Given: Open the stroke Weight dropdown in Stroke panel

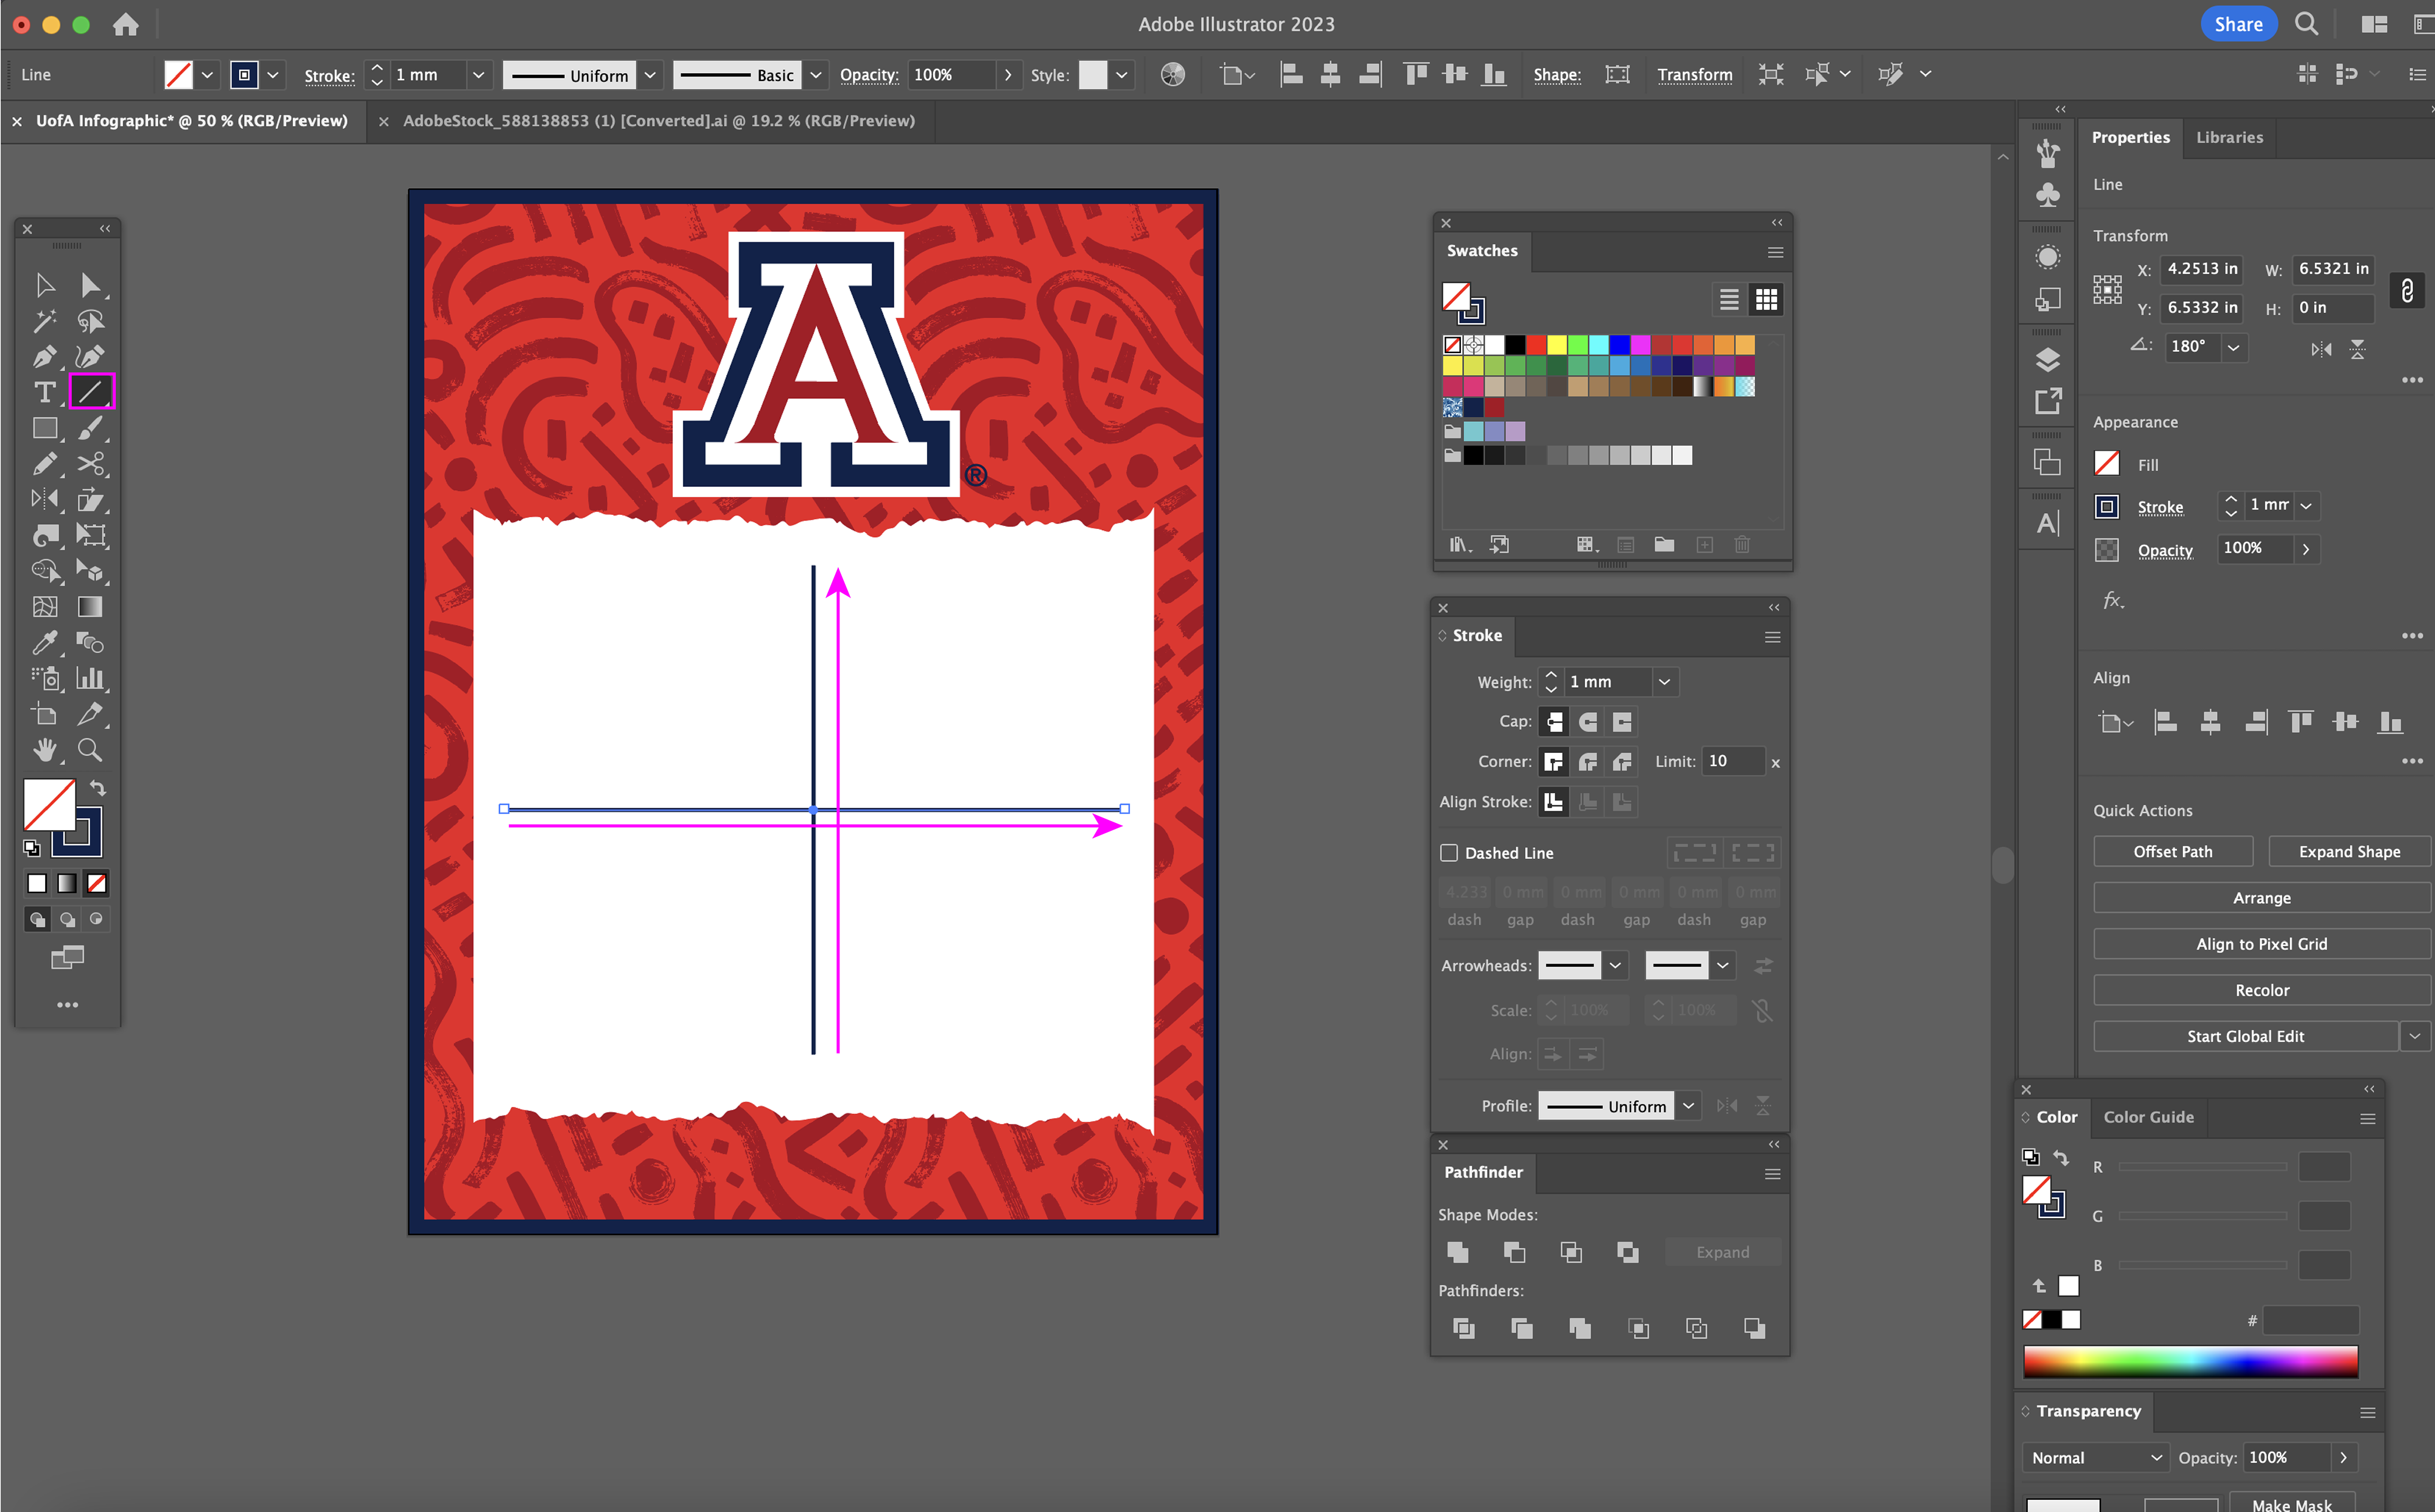Looking at the screenshot, I should coord(1664,682).
